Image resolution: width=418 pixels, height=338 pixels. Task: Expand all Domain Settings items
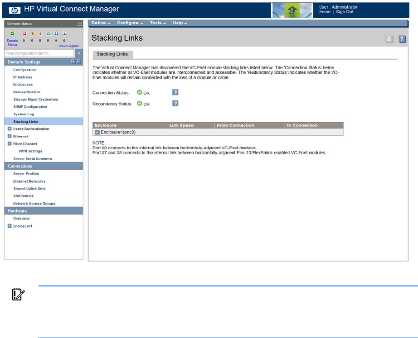(x=73, y=62)
